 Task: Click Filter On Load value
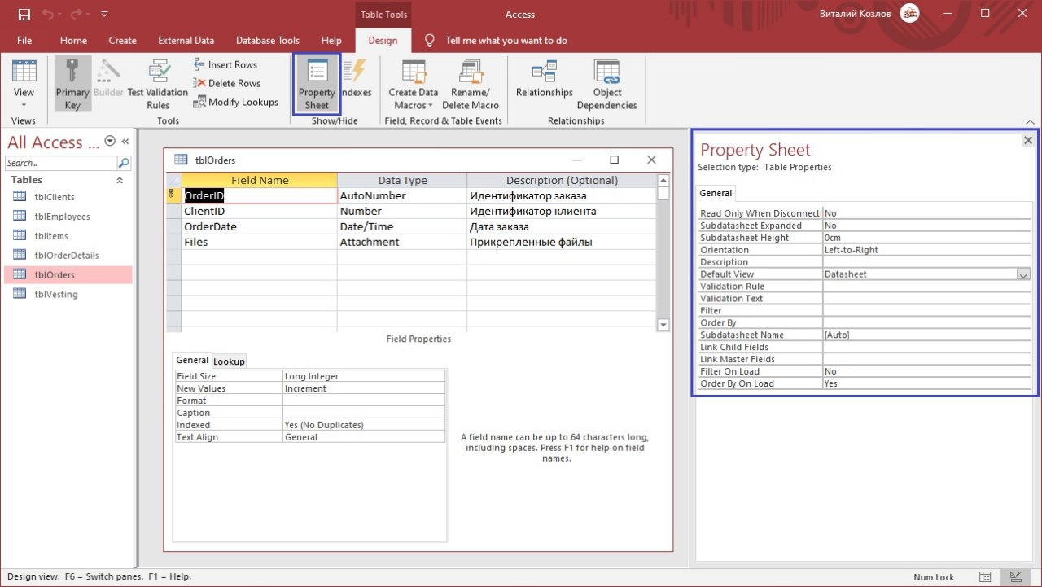click(x=926, y=371)
